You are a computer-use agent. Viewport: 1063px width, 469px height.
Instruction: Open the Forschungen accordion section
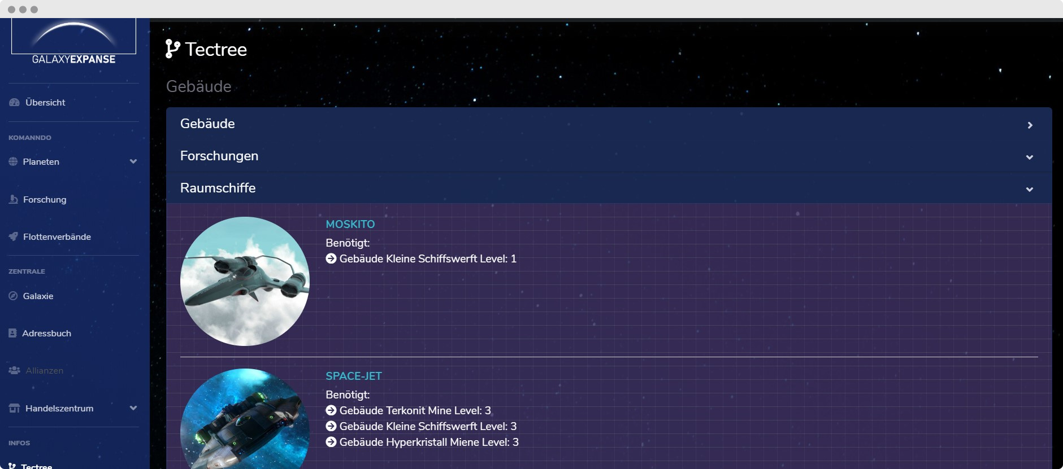[609, 156]
